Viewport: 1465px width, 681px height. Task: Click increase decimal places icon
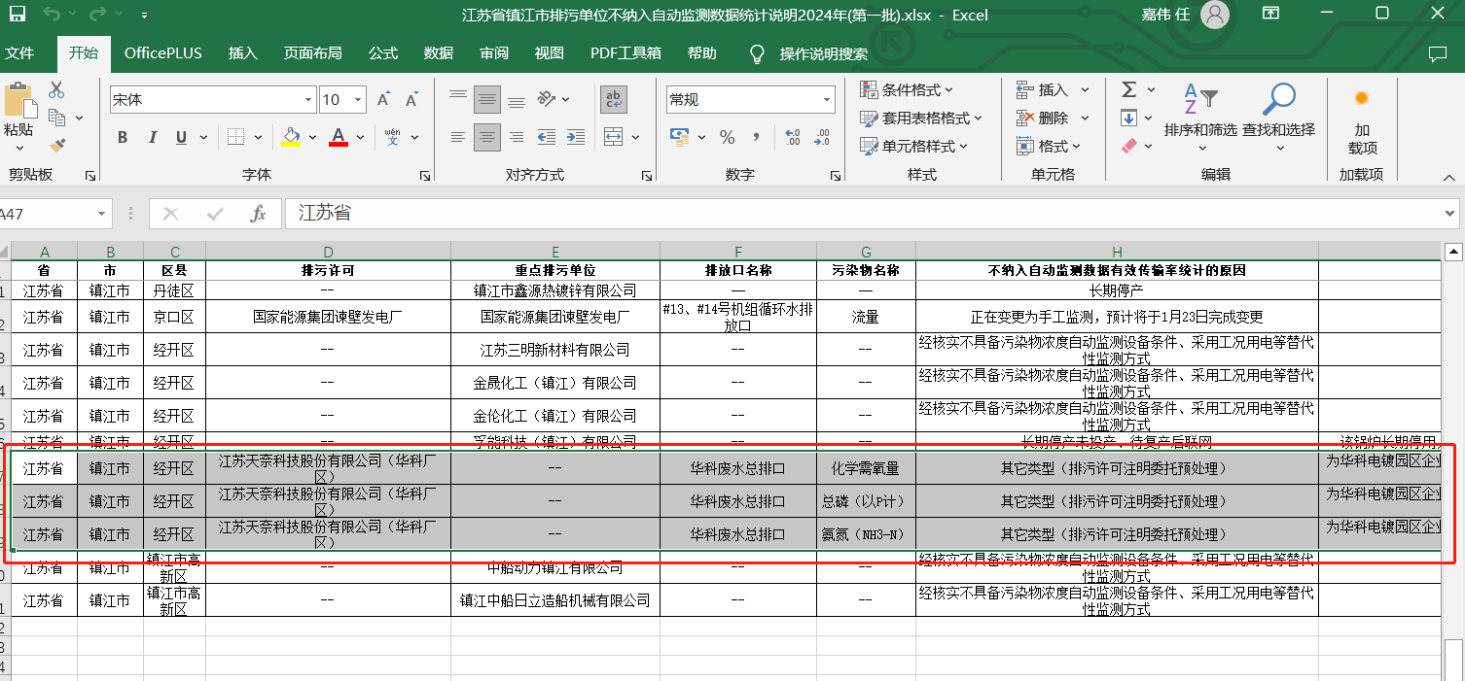[792, 137]
